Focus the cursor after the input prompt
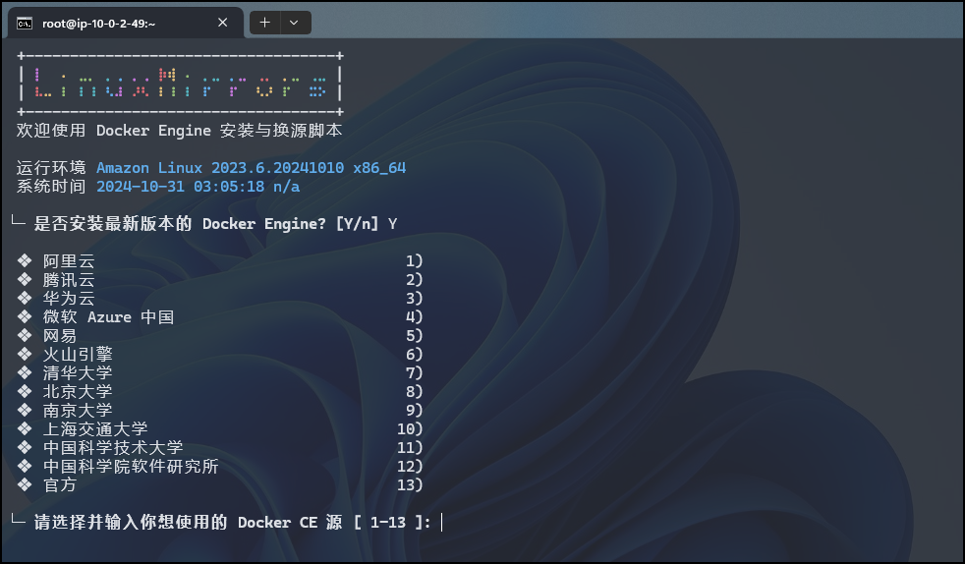 442,523
